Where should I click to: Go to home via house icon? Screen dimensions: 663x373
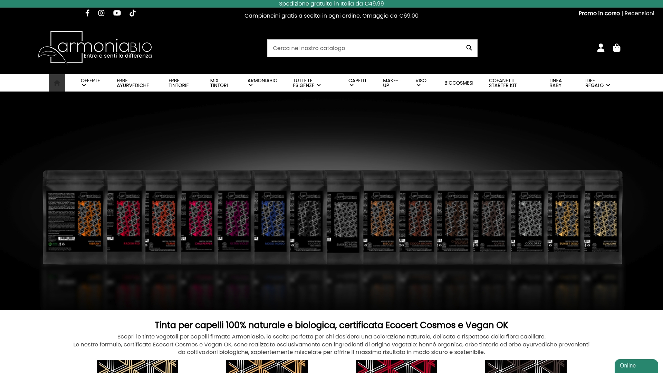[57, 83]
